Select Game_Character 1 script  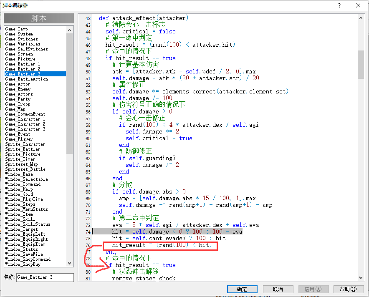tap(25, 119)
